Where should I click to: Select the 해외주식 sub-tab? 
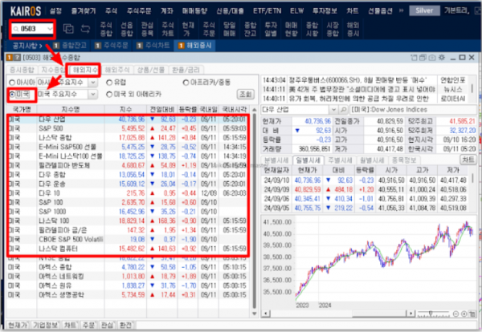[117, 70]
